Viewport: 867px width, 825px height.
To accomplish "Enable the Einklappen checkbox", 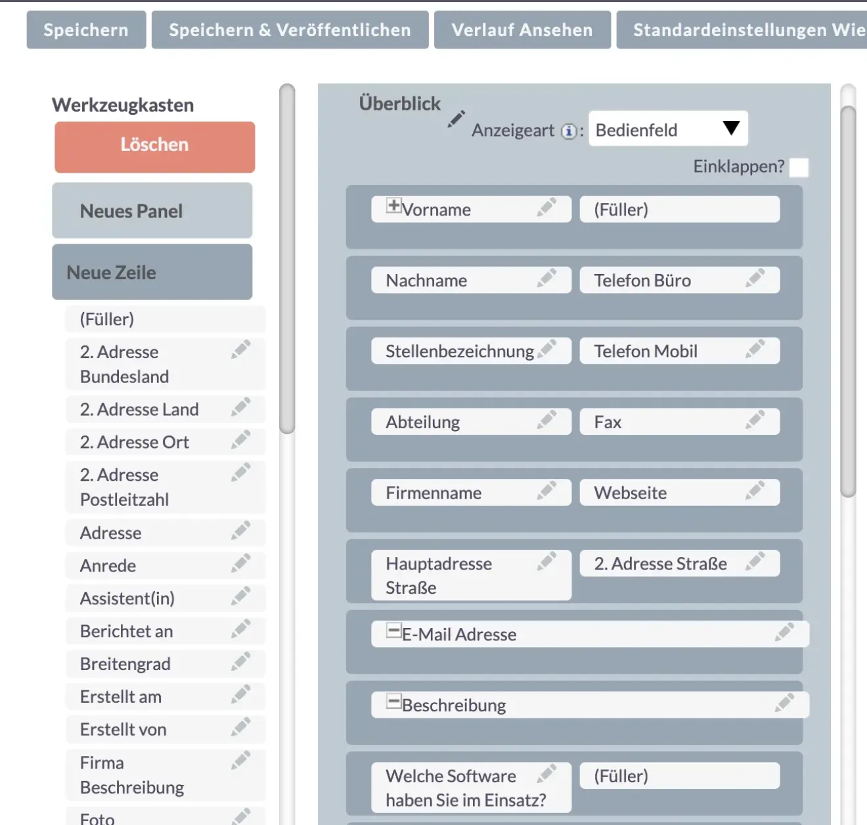I will point(799,168).
